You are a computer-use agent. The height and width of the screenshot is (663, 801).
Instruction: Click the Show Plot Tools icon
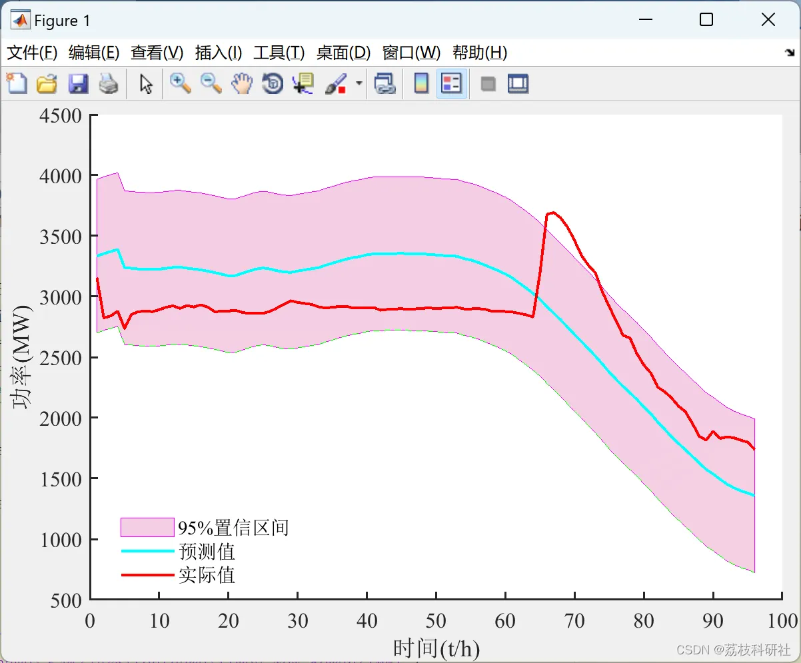(518, 84)
